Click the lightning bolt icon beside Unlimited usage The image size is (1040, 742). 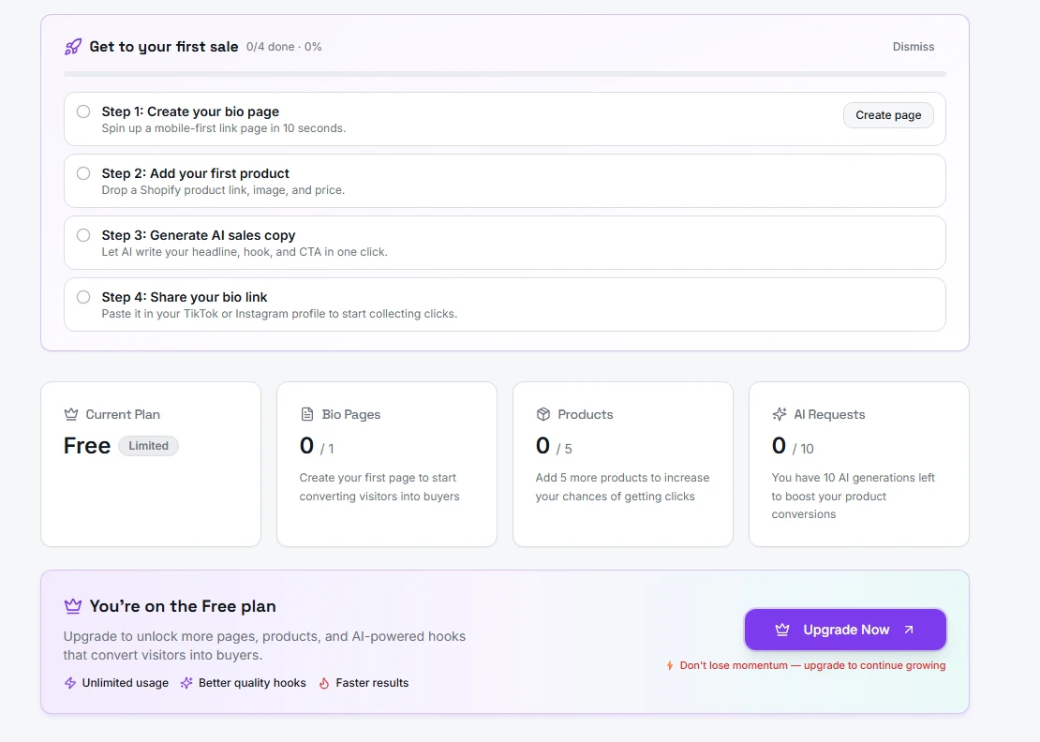click(70, 683)
